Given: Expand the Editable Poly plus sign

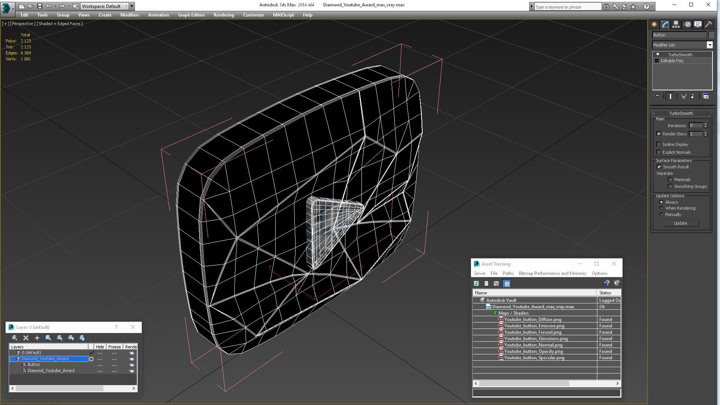Looking at the screenshot, I should click(657, 61).
